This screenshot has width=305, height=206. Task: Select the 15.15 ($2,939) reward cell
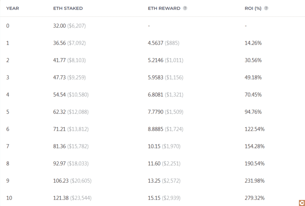(x=164, y=198)
